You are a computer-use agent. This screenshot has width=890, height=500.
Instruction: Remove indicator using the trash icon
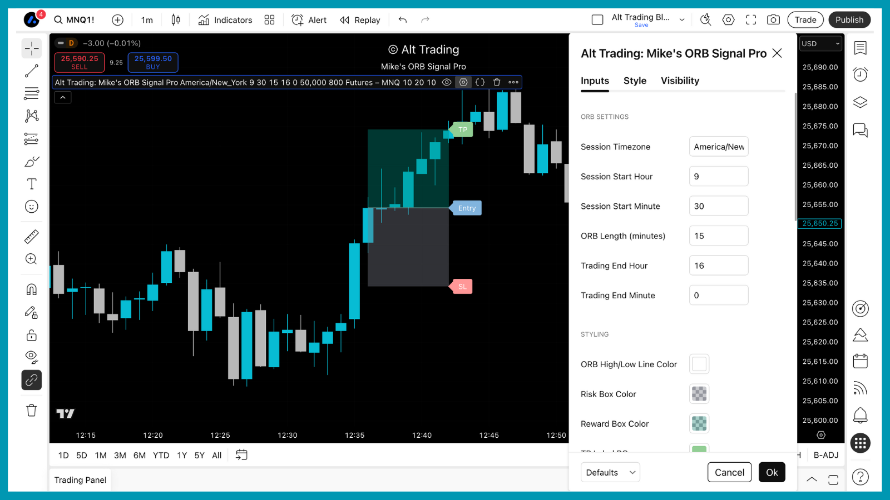497,82
